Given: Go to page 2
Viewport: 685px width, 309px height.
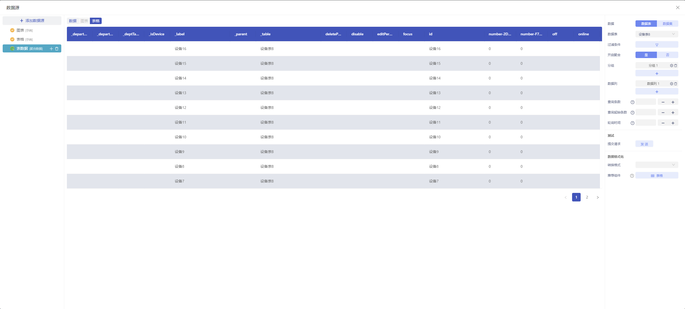Looking at the screenshot, I should [x=587, y=197].
